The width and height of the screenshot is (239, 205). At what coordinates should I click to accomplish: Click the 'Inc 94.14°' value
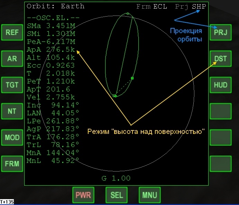tap(53, 105)
